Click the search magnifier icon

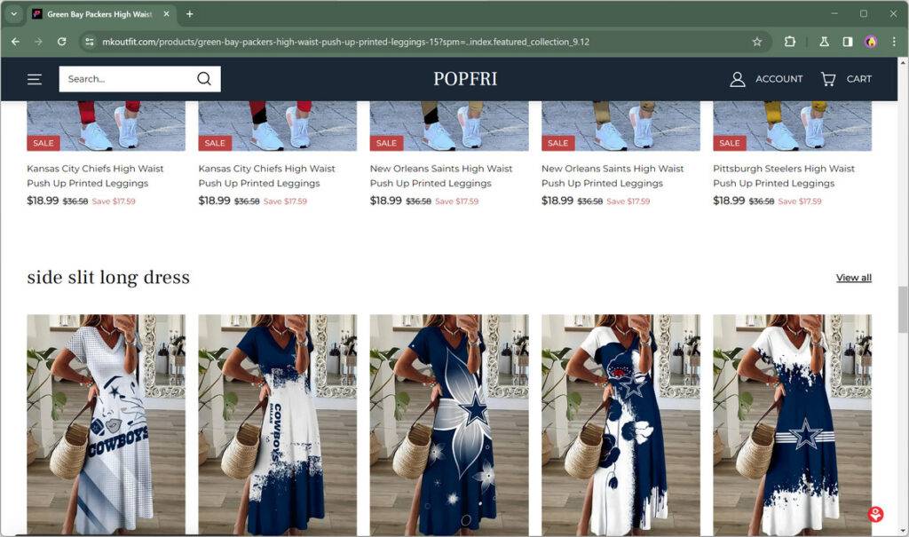click(204, 79)
